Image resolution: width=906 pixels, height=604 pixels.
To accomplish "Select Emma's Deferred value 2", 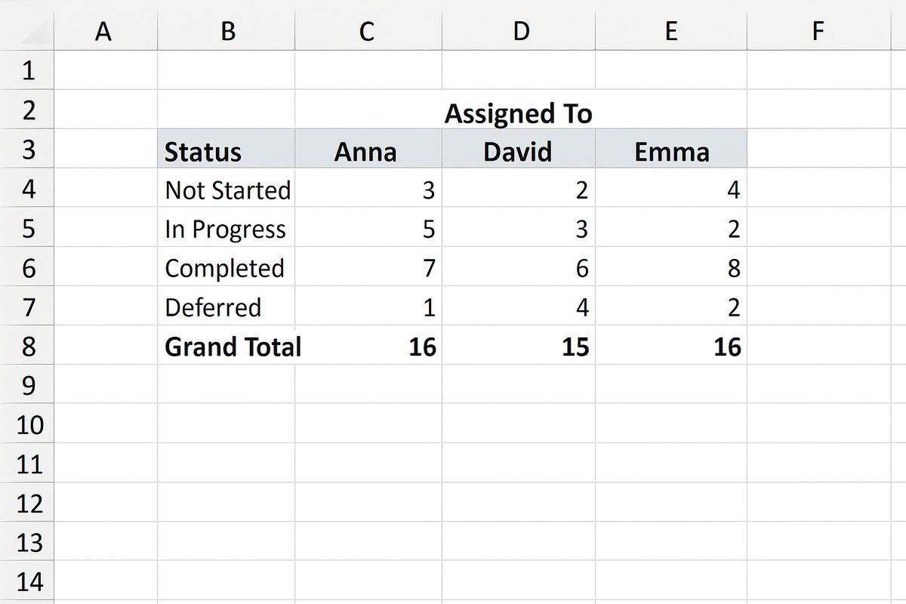I will point(670,306).
